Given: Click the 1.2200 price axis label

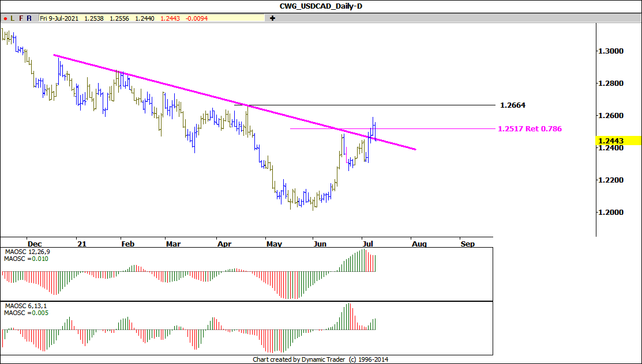Looking at the screenshot, I should pyautogui.click(x=611, y=180).
